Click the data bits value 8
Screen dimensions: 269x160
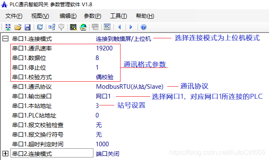tap(97, 58)
